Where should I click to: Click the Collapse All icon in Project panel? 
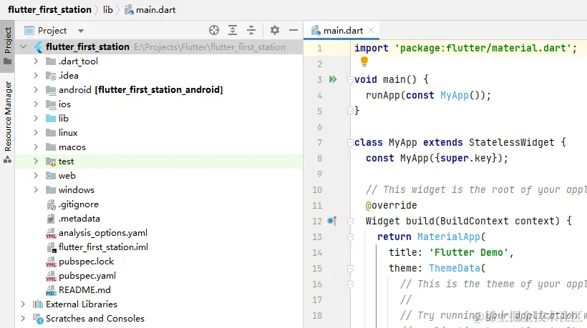[x=251, y=30]
